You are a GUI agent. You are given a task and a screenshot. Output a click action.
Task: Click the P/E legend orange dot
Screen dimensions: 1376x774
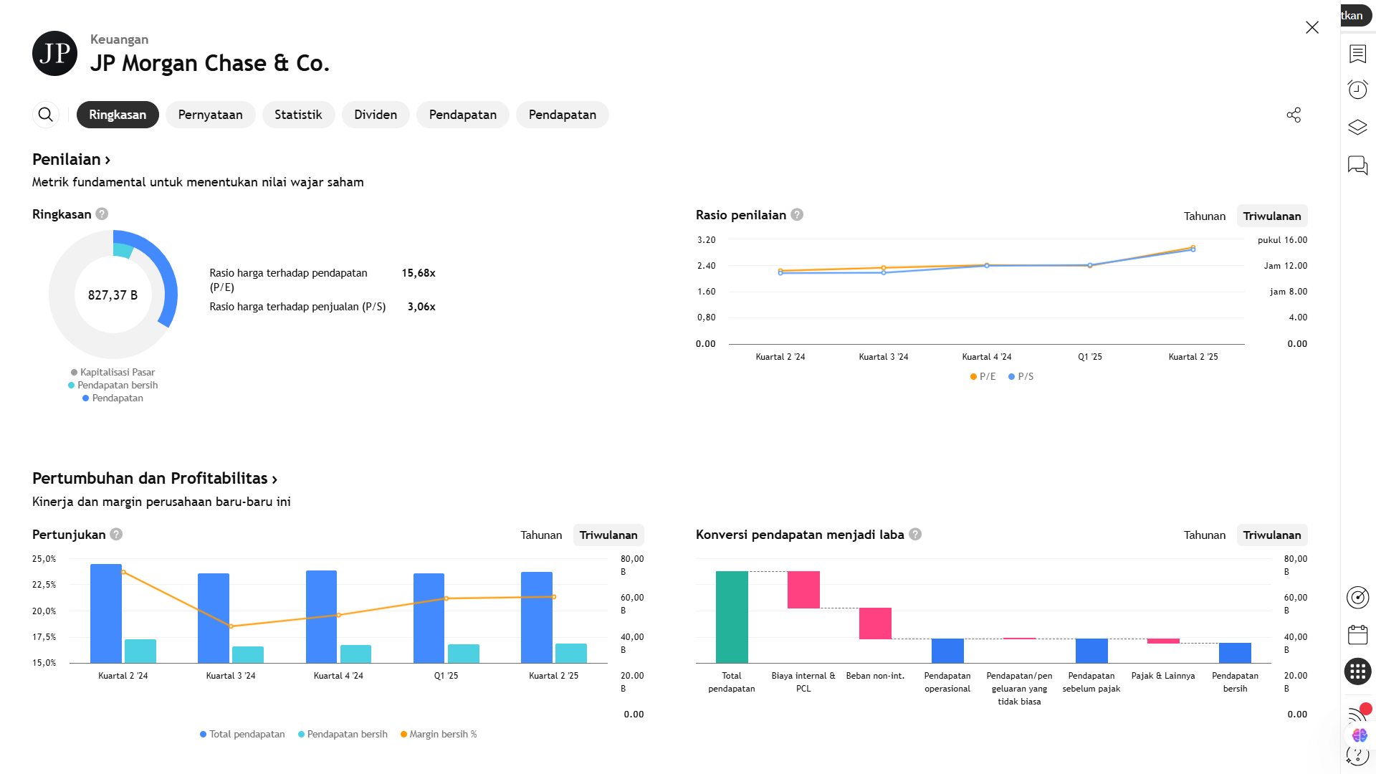pos(973,377)
